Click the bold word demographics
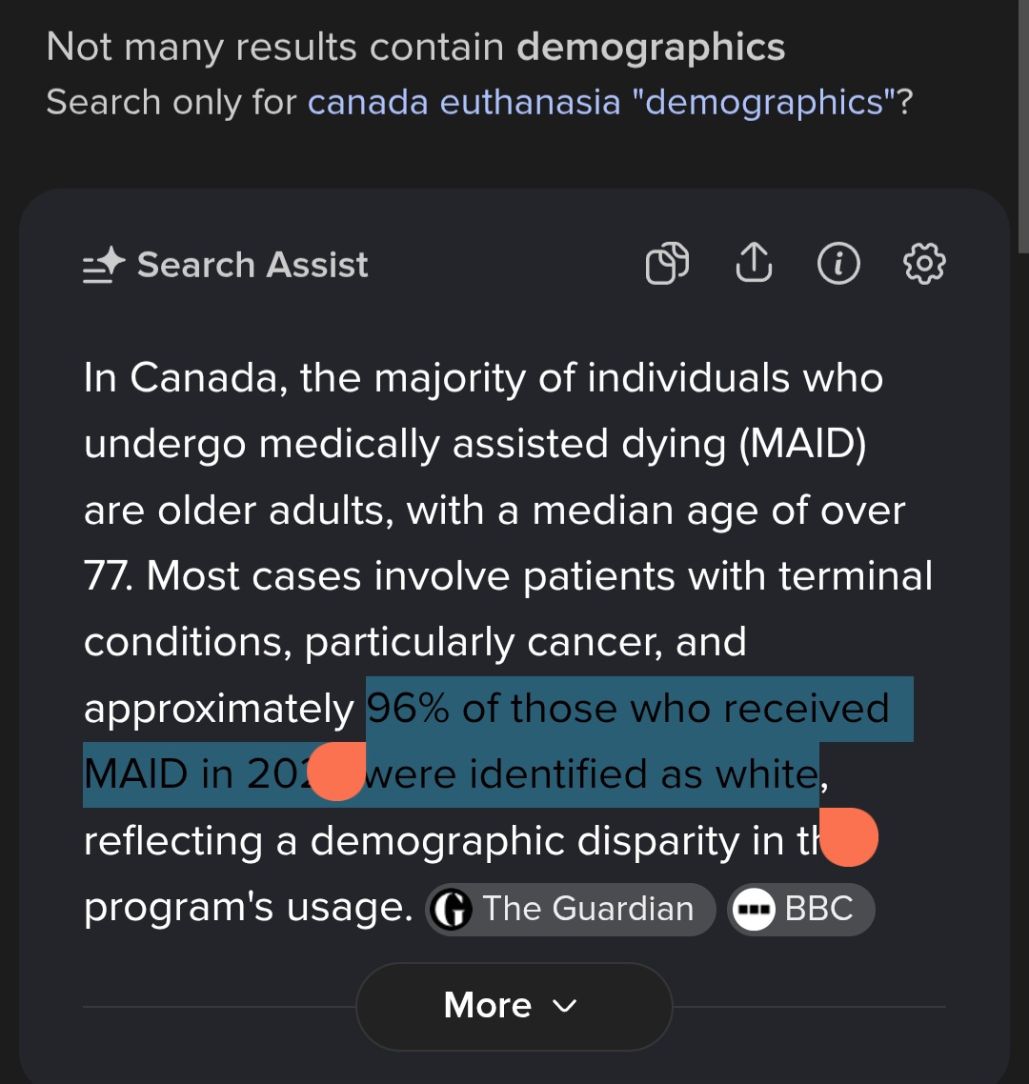The width and height of the screenshot is (1029, 1084). click(651, 48)
